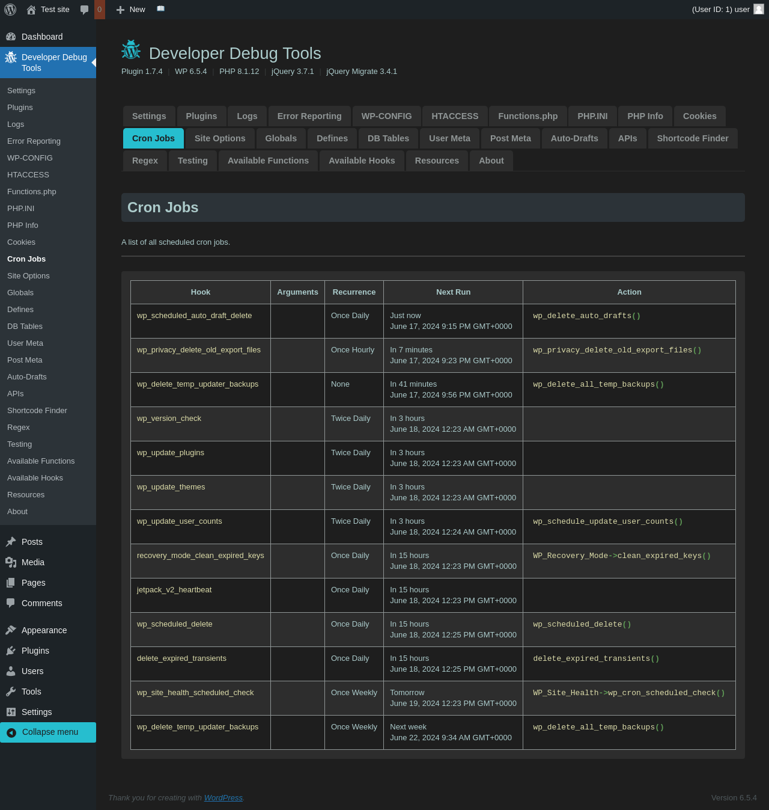Click the Tools wrench icon in sidebar
Screen dimensions: 769x810
coord(11,692)
